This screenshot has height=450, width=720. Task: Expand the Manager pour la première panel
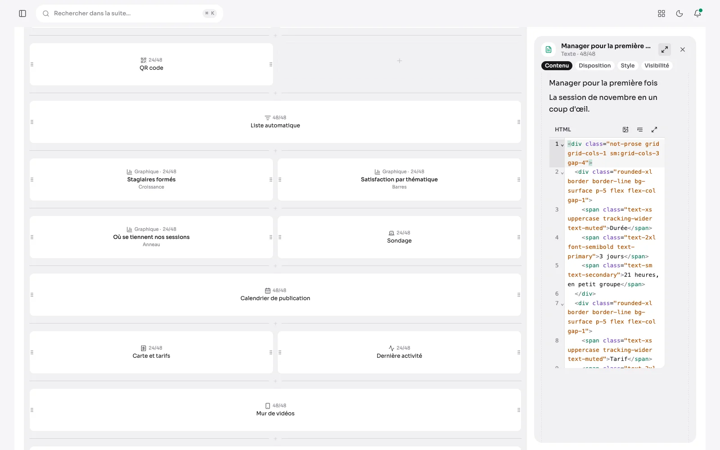pyautogui.click(x=665, y=49)
